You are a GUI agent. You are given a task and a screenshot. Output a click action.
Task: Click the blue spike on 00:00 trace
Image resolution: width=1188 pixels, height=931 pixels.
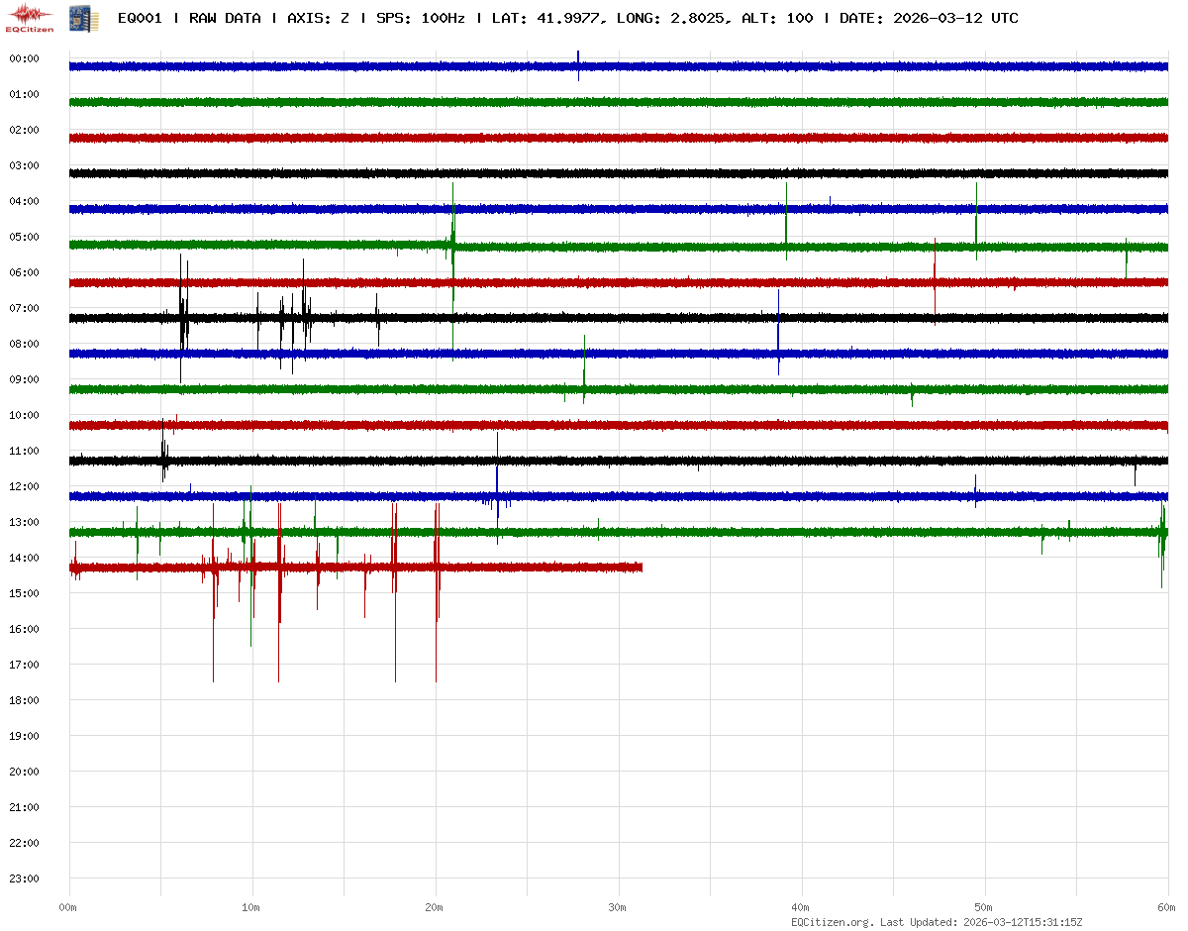coord(578,61)
